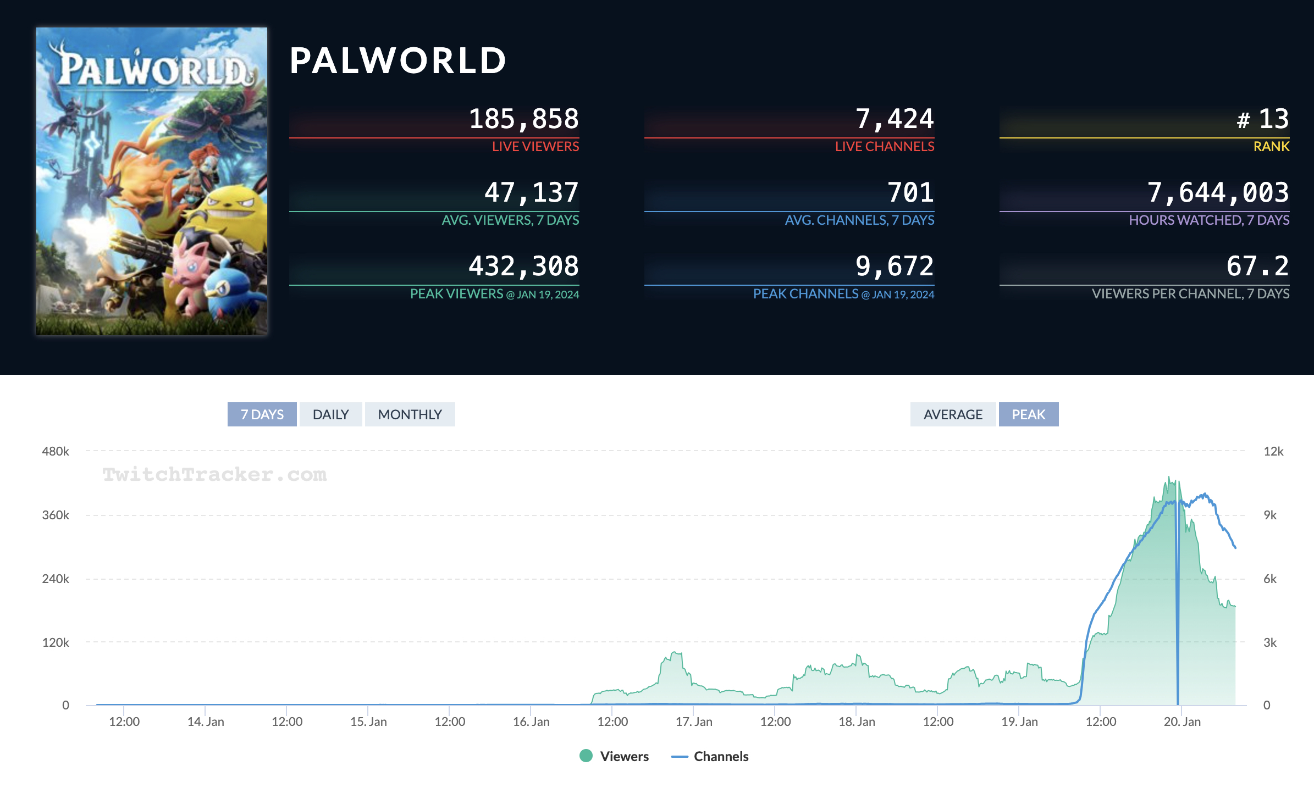Click the green Viewers legend dot
1314x799 pixels.
click(x=586, y=756)
